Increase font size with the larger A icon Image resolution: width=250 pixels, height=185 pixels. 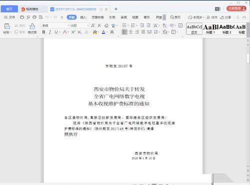coord(93,25)
